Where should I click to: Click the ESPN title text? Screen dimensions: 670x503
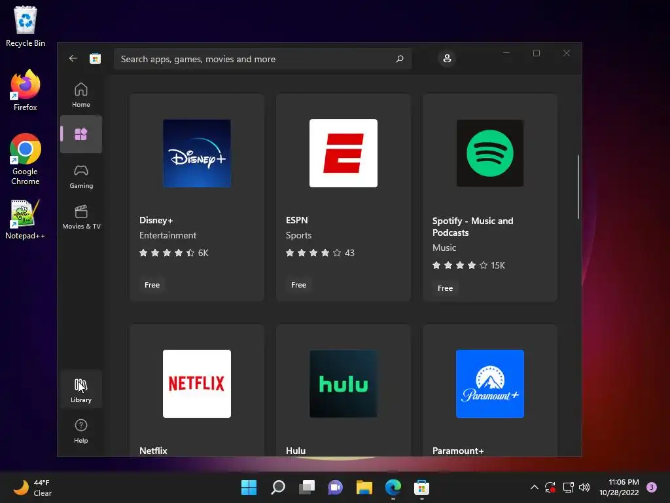(297, 220)
